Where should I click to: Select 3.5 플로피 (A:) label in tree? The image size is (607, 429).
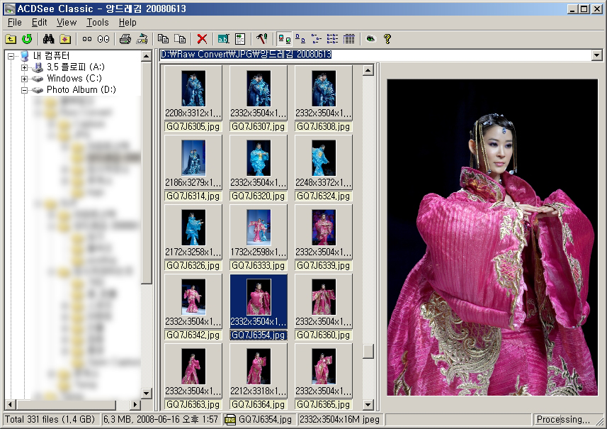pyautogui.click(x=76, y=67)
